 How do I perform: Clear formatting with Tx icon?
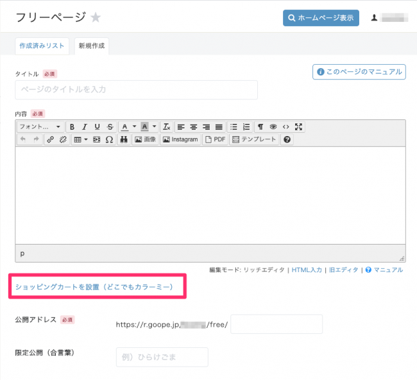click(x=167, y=126)
